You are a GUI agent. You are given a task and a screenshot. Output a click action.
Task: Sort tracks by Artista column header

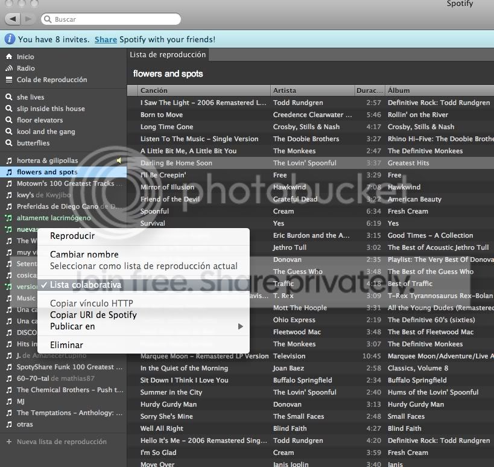285,91
